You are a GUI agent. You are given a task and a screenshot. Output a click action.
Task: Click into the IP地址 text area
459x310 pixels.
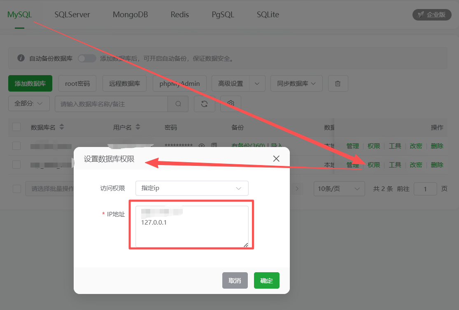pos(192,227)
